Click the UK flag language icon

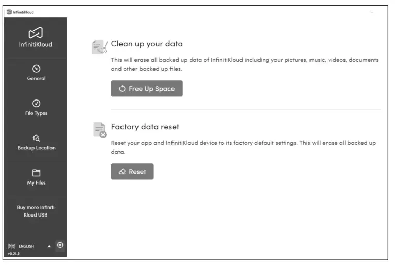click(x=11, y=246)
